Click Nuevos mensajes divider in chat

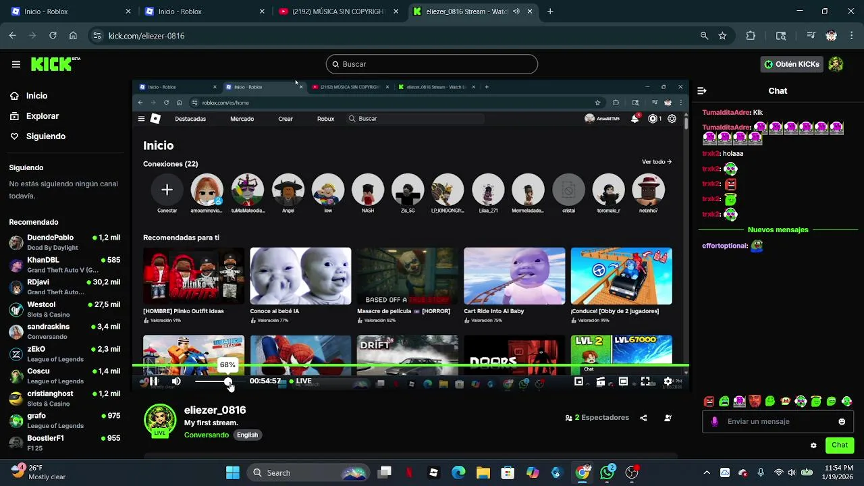tap(778, 230)
